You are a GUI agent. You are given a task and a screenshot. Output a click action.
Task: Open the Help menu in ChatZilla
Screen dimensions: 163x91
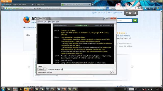click(58, 22)
